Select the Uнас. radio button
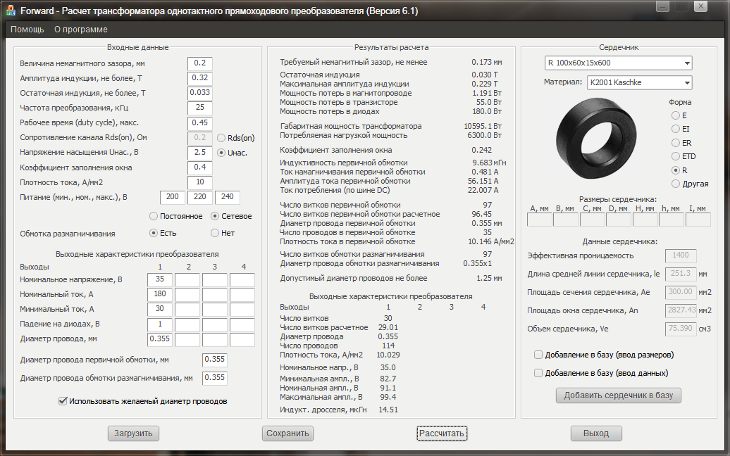Image resolution: width=730 pixels, height=456 pixels. tap(221, 153)
